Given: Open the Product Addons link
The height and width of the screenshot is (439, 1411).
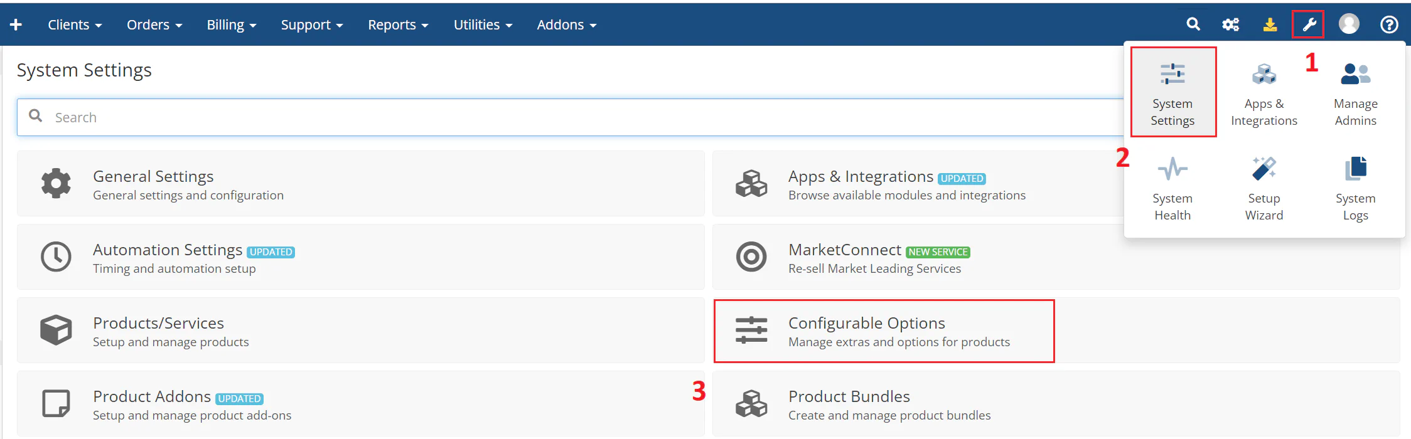Looking at the screenshot, I should click(152, 396).
